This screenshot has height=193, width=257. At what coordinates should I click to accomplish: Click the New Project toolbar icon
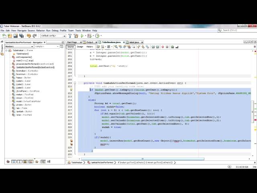pos(10,36)
